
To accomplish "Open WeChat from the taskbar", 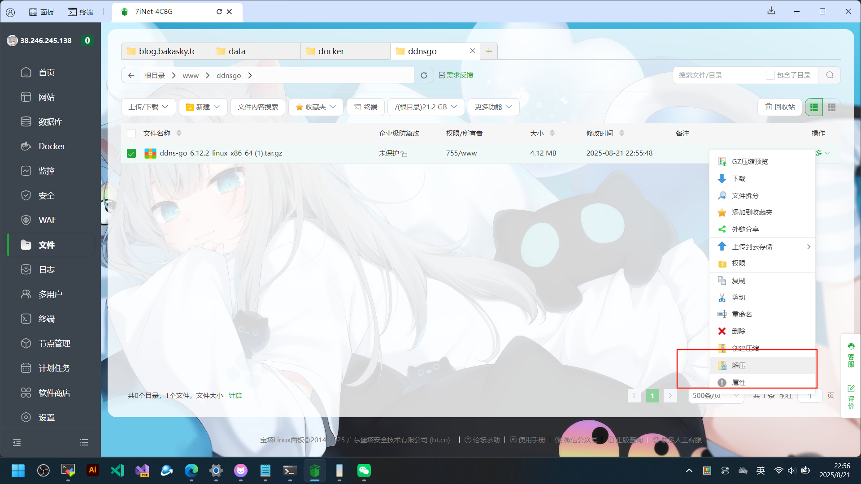I will coord(364,470).
